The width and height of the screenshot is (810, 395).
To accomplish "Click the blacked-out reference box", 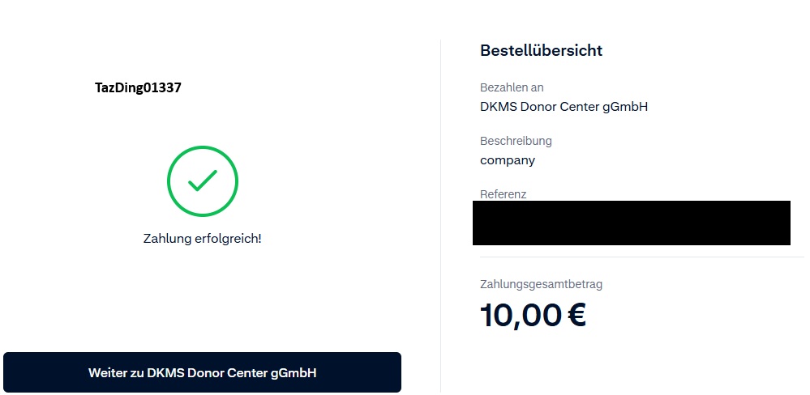I will click(631, 223).
